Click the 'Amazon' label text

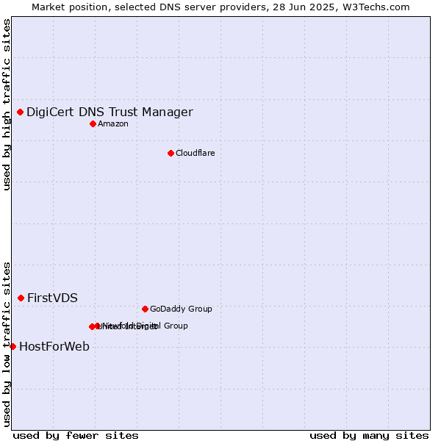click(x=113, y=123)
